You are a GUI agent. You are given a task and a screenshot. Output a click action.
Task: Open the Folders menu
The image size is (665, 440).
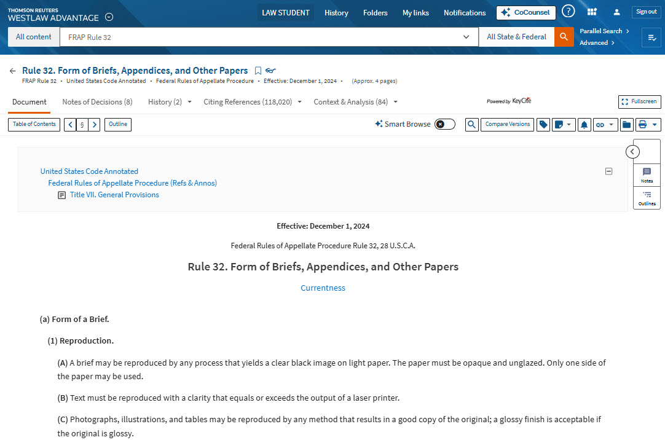click(375, 13)
